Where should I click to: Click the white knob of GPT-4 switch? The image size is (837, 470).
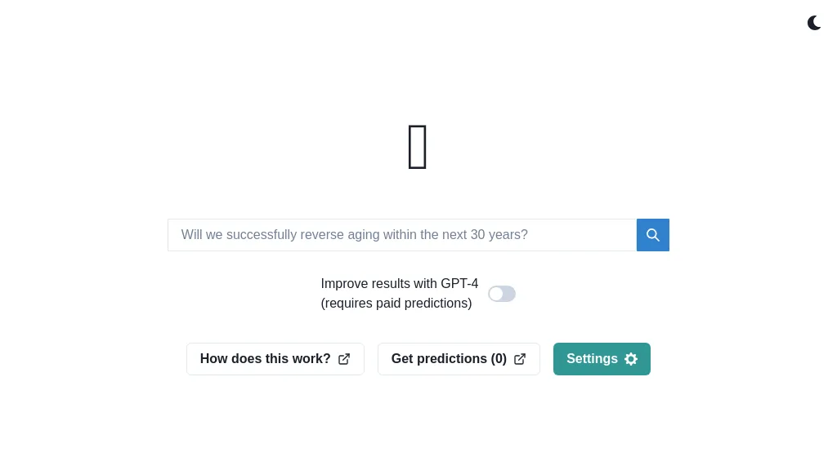(x=496, y=294)
